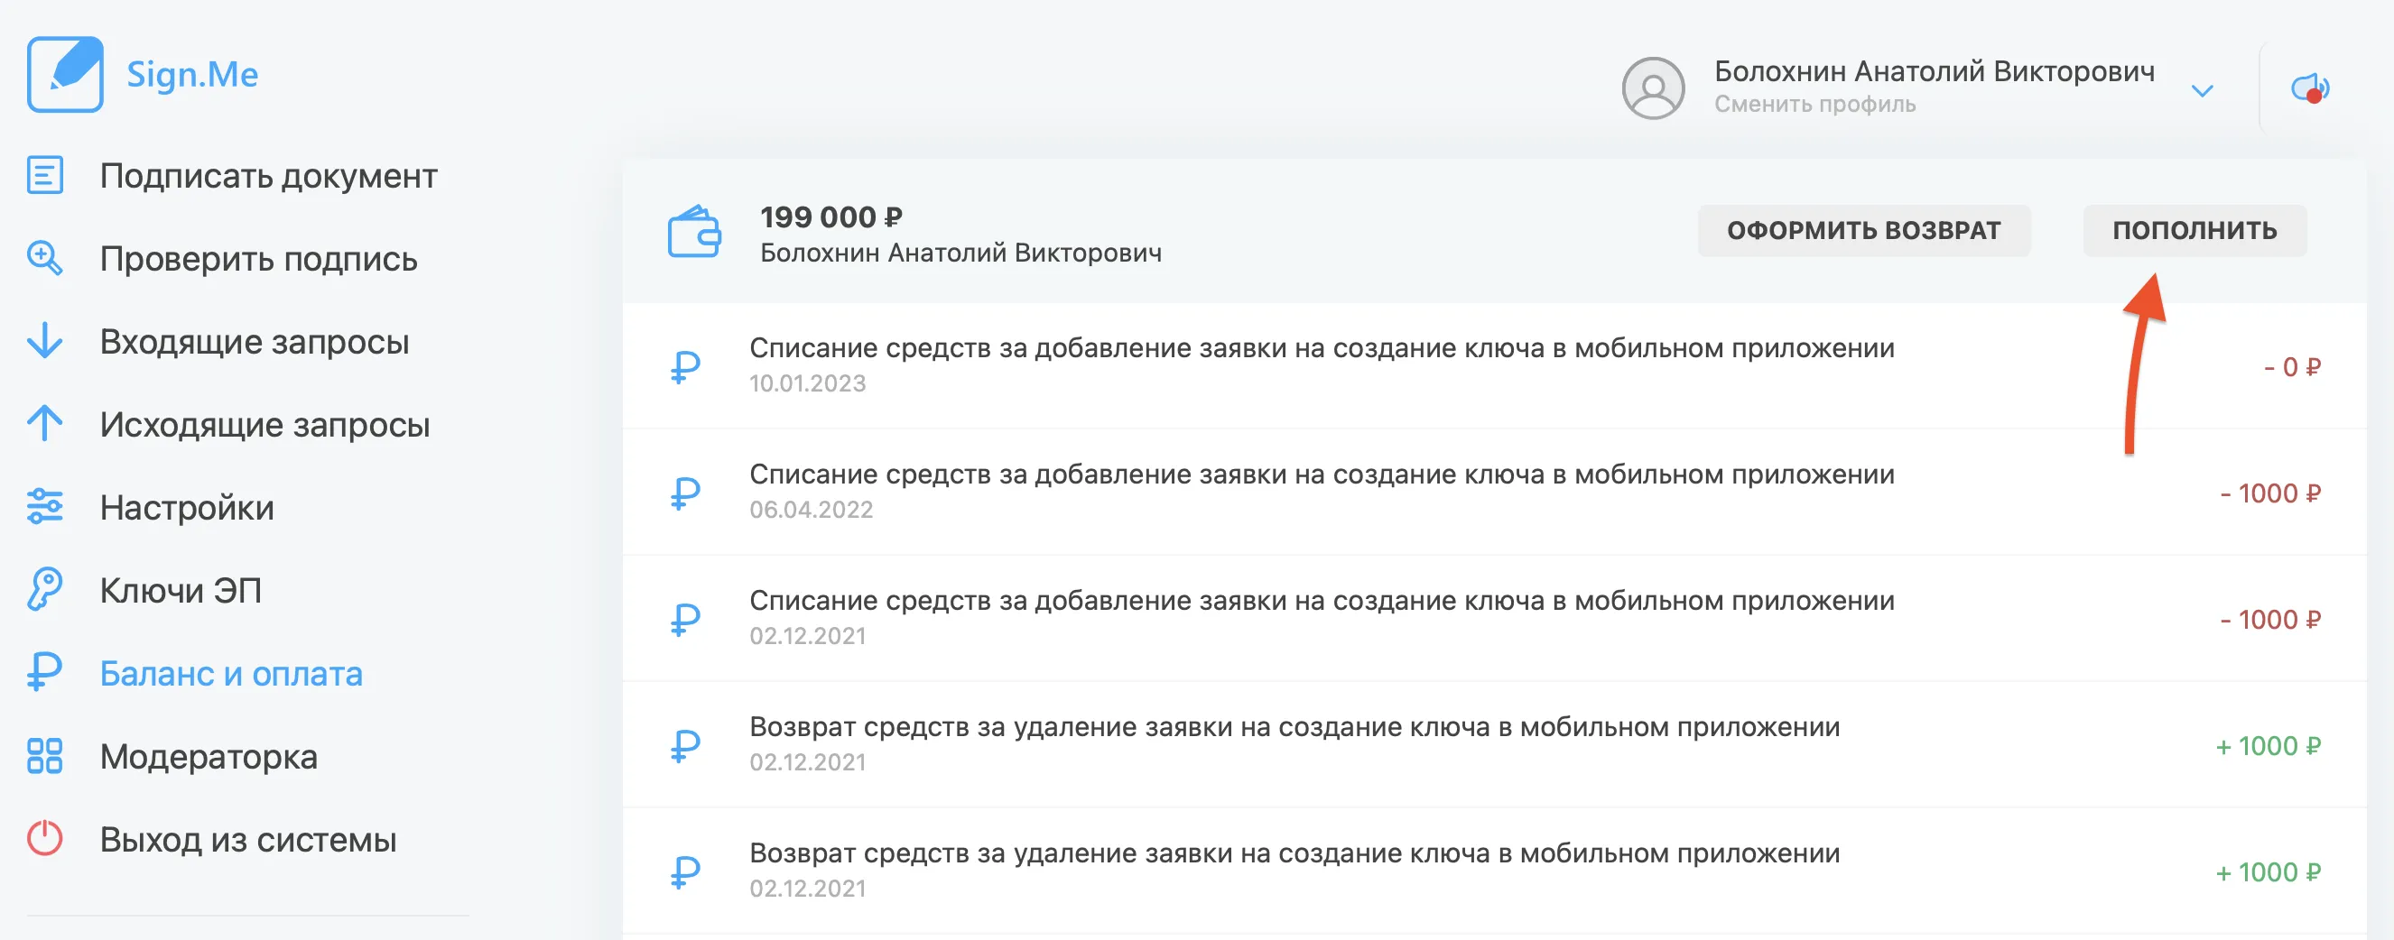
Task: Select Выход из системы menu item
Action: point(248,840)
